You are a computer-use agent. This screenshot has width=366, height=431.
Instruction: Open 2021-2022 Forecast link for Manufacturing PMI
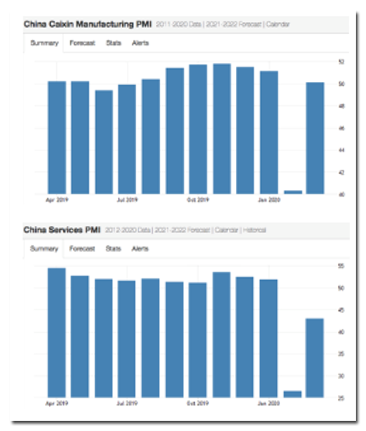click(234, 25)
